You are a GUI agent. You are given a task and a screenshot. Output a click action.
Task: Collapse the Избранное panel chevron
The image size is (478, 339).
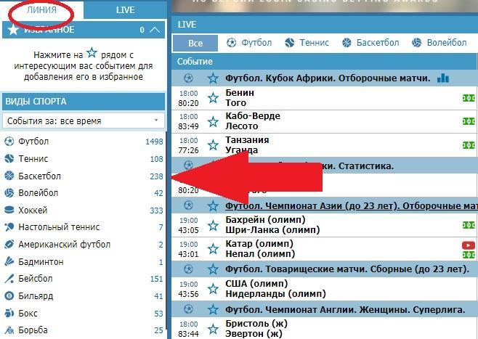[153, 30]
